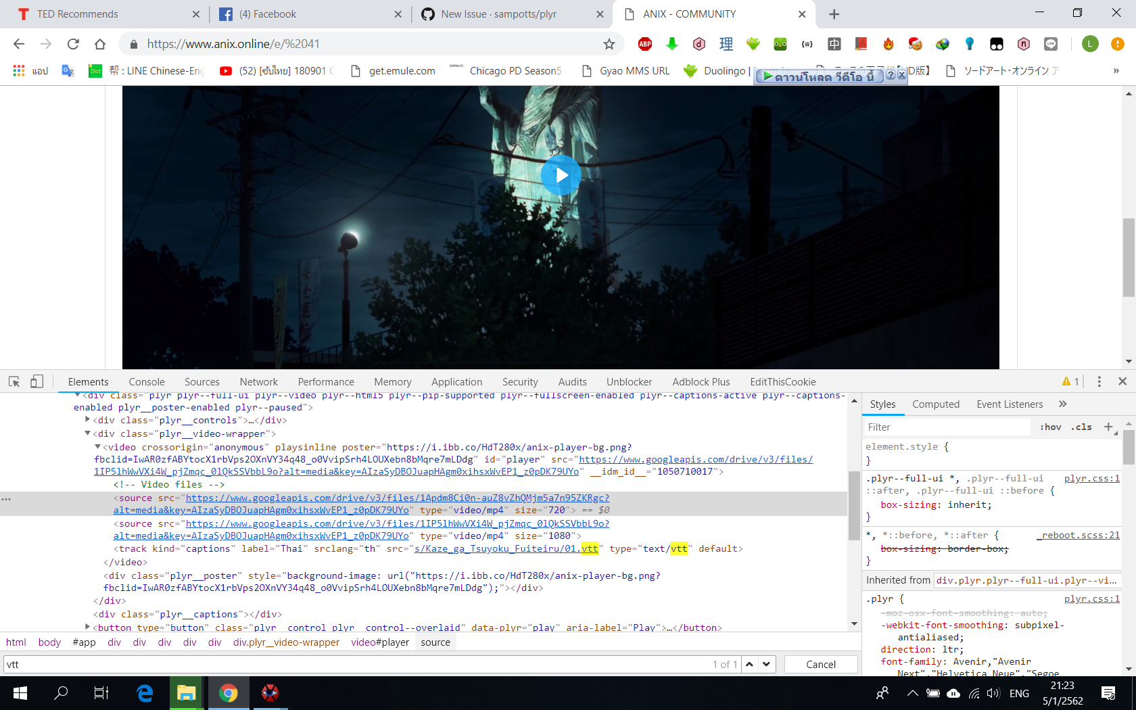Open the Windows notification center
The width and height of the screenshot is (1136, 710).
1108,692
